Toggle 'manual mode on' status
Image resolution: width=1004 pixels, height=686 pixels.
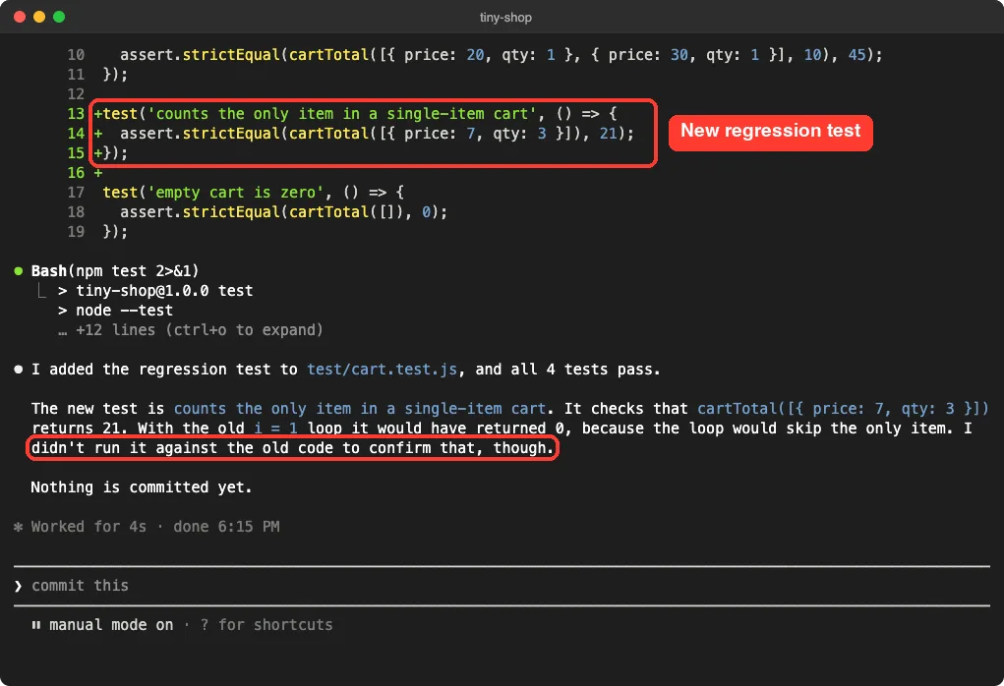tap(111, 625)
